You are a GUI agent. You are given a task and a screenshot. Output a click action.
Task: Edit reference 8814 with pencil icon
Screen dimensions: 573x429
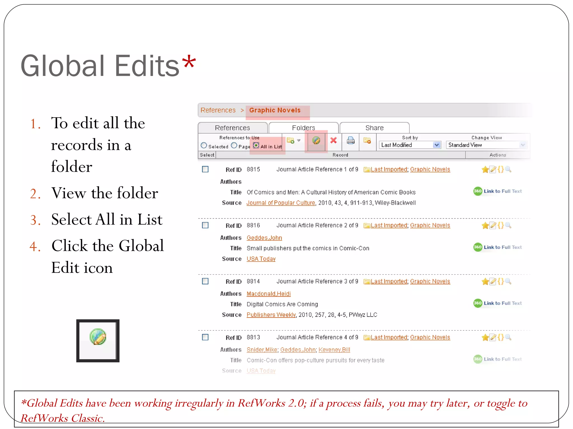[493, 282]
